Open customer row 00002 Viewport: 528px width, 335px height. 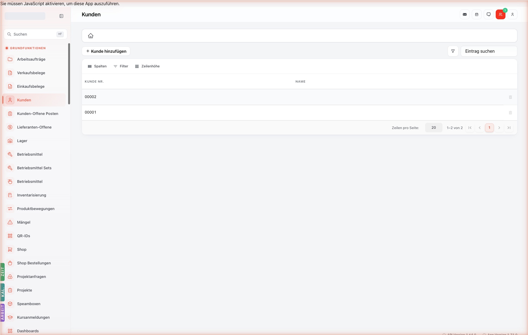coord(299,97)
